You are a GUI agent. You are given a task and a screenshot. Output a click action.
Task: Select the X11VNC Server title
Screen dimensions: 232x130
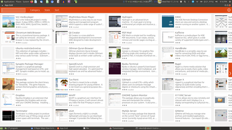click(183, 95)
